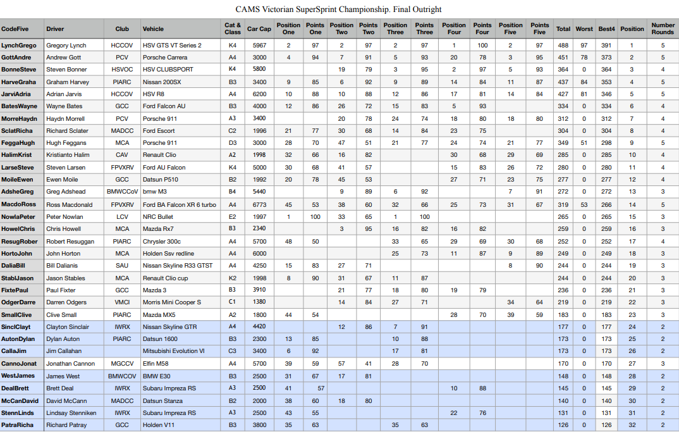Image resolution: width=679 pixels, height=434 pixels.
Task: Click the Number Rounds column header
Action: click(x=663, y=29)
